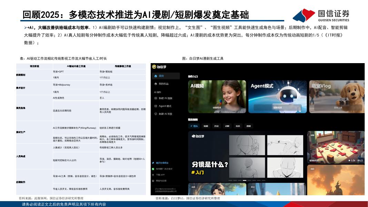Screen dimensions: 368x207
Task: Open the Agent模式 robot card
Action: pyautogui.click(x=277, y=97)
